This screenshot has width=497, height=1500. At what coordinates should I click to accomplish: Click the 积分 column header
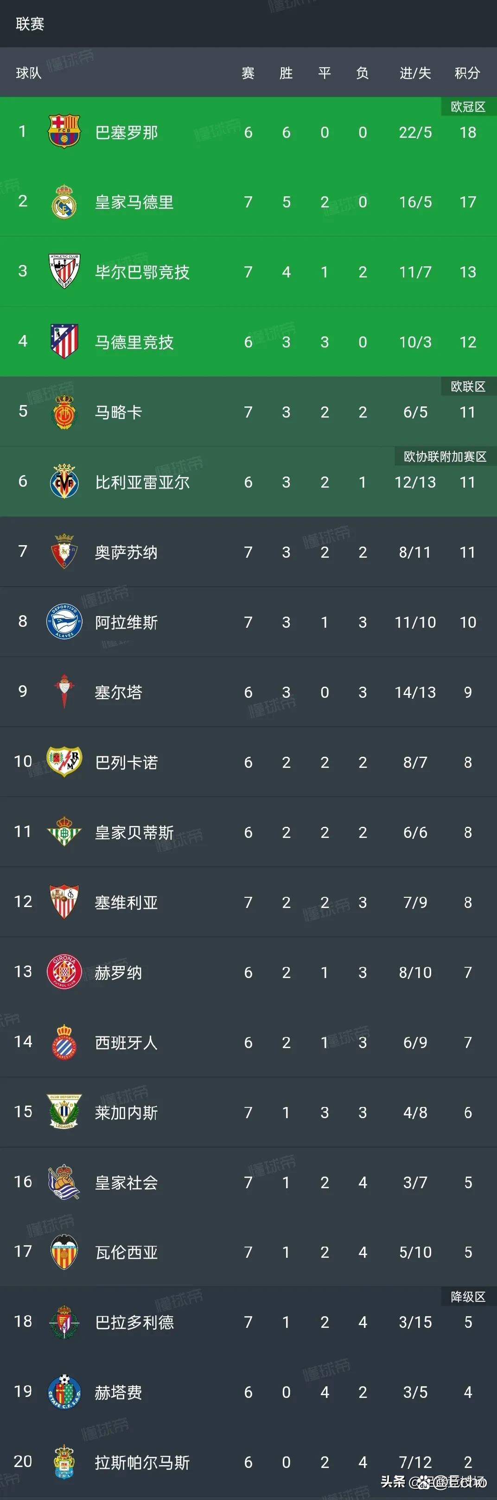tap(467, 73)
